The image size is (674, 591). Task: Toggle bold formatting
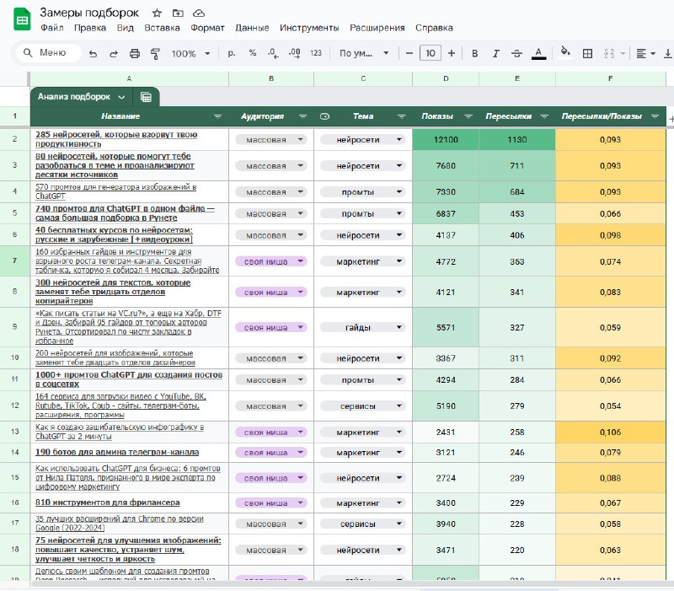click(475, 53)
